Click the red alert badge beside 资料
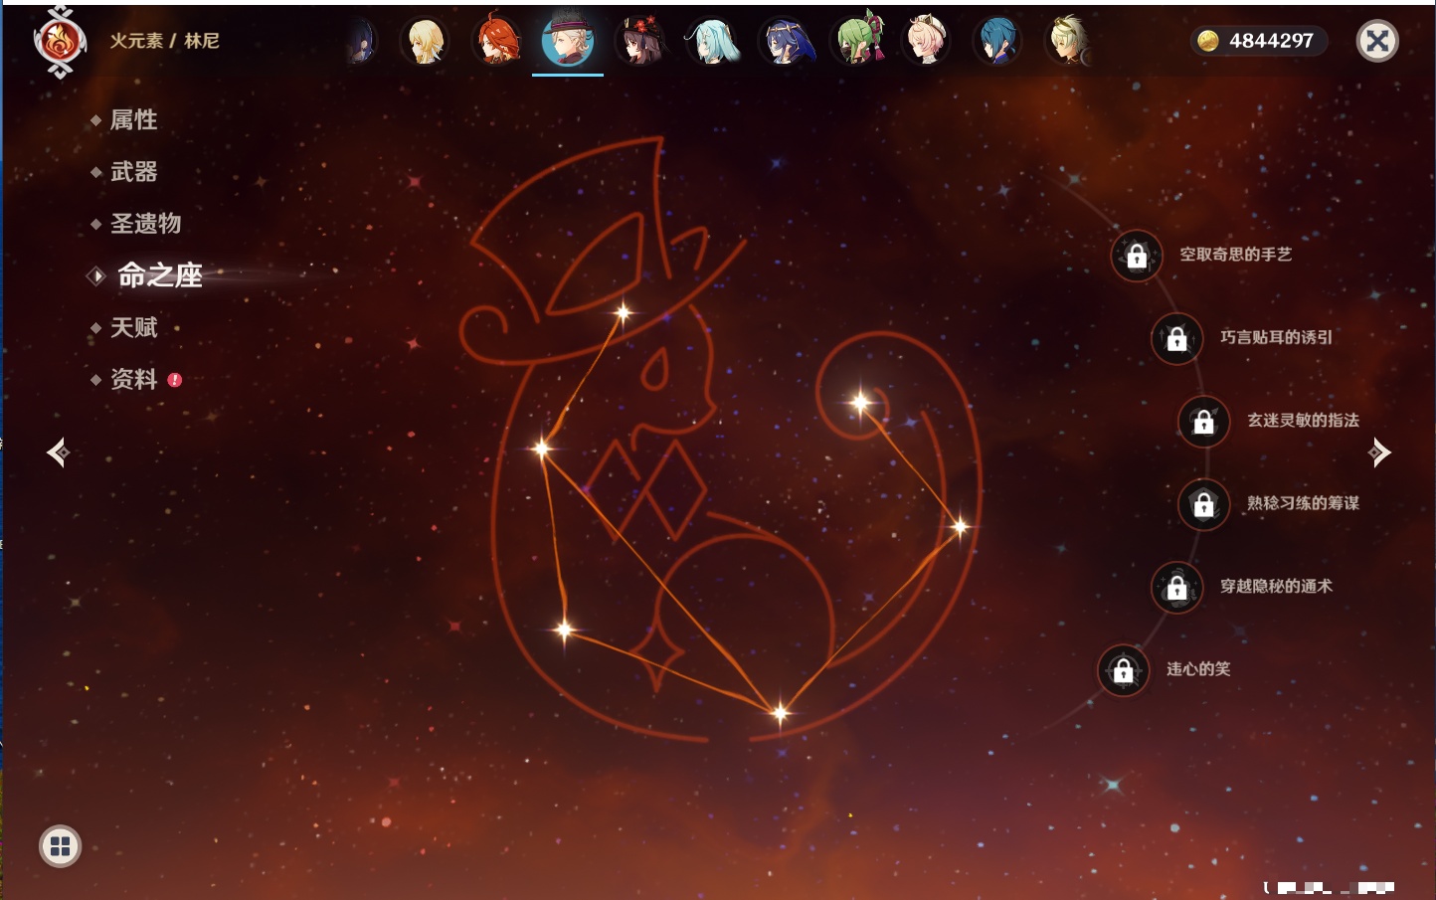This screenshot has height=900, width=1436. coord(175,380)
